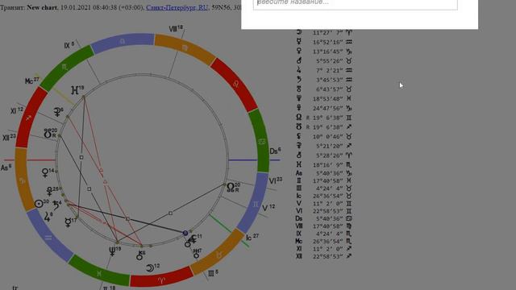This screenshot has height=290, width=516.
Task: Click the XI 12 house cusp label
Action: coord(16,111)
